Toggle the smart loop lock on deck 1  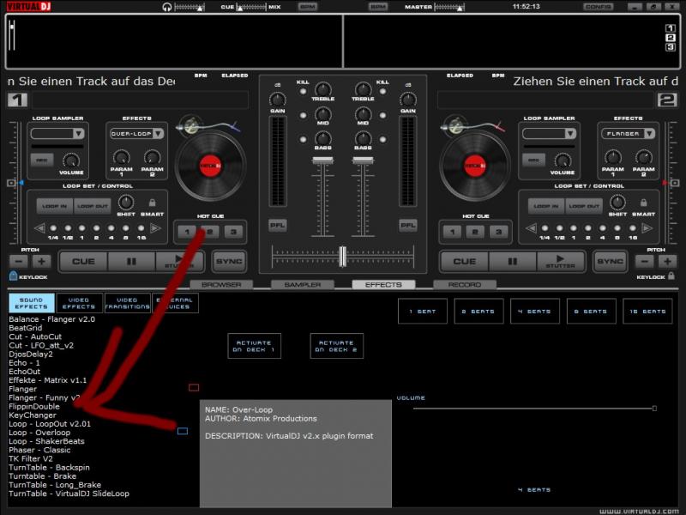point(153,203)
